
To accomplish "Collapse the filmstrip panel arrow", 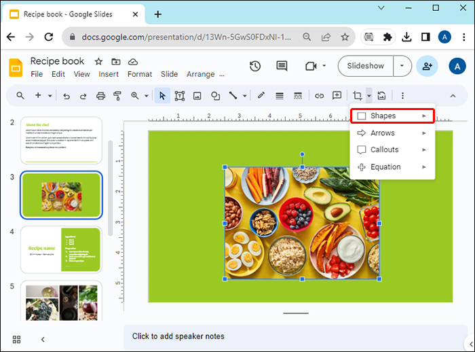I will coord(43,339).
